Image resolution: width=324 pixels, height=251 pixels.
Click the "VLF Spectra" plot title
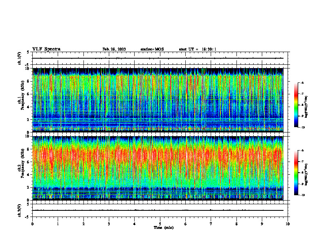(46, 49)
